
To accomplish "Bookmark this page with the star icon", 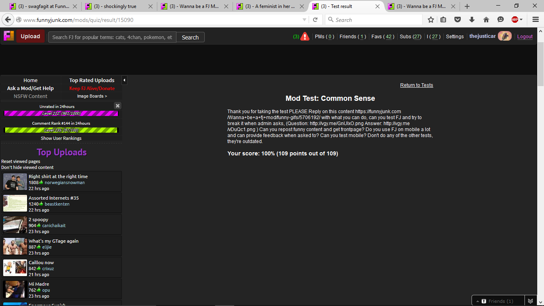I will tap(431, 20).
